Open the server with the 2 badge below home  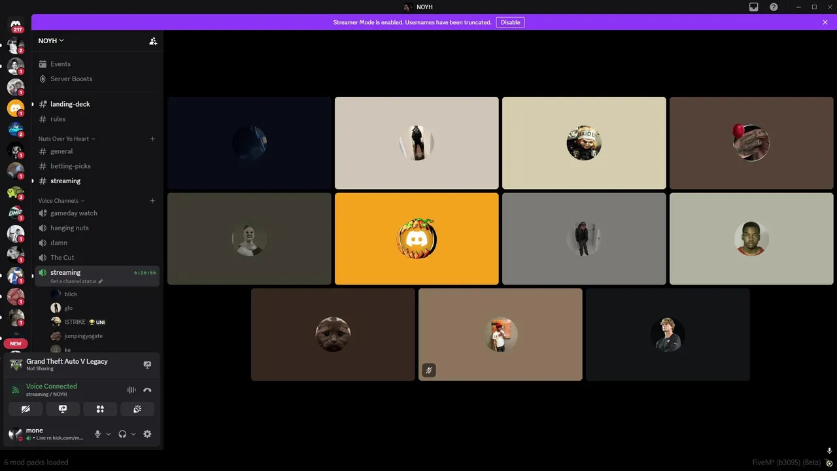tap(16, 45)
